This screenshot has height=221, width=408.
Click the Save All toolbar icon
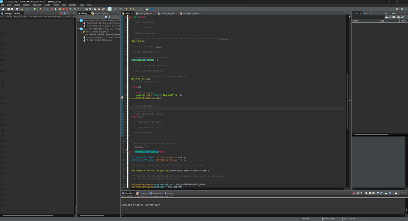(12, 9)
